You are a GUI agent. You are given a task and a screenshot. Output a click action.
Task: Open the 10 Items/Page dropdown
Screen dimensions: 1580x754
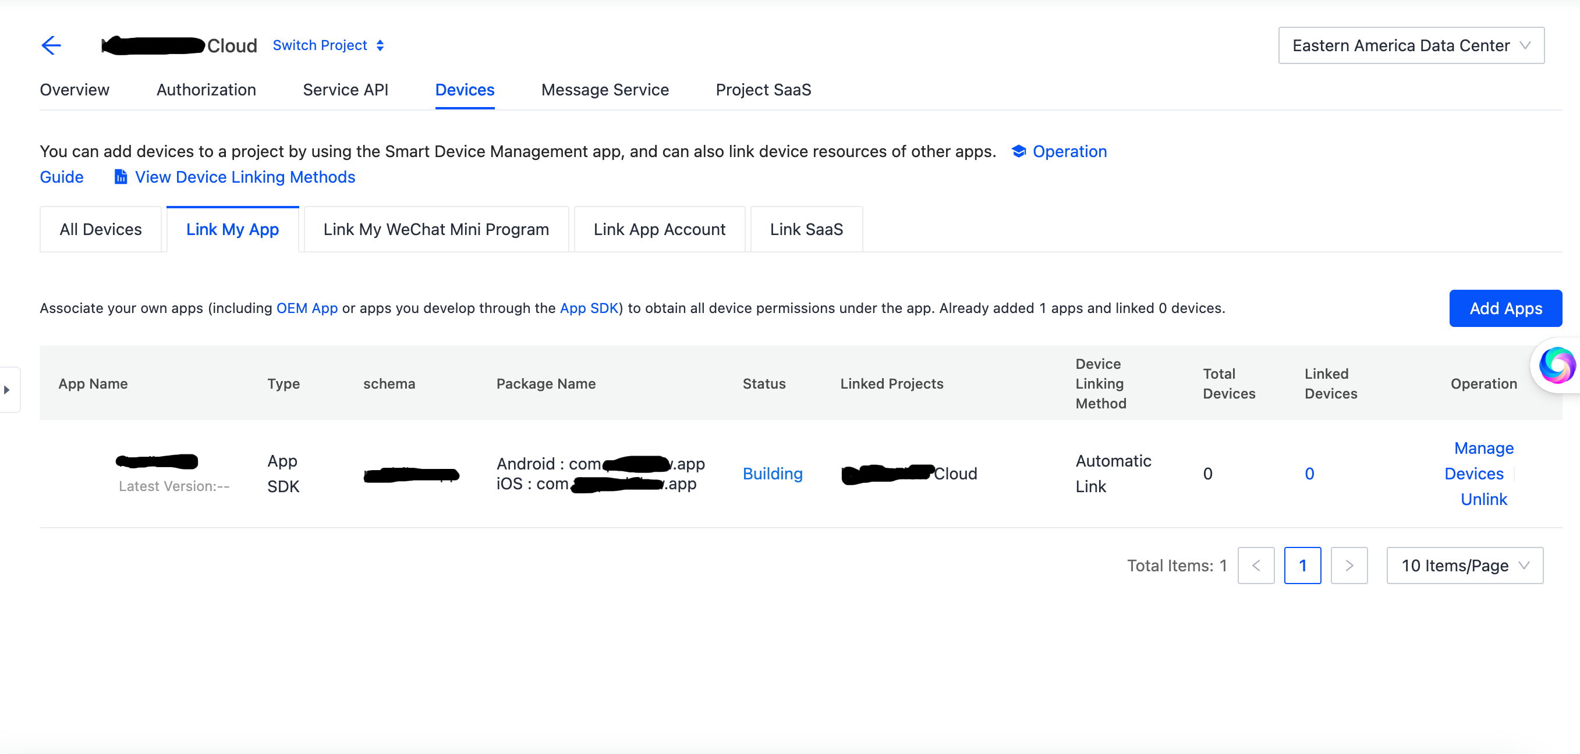[1465, 565]
